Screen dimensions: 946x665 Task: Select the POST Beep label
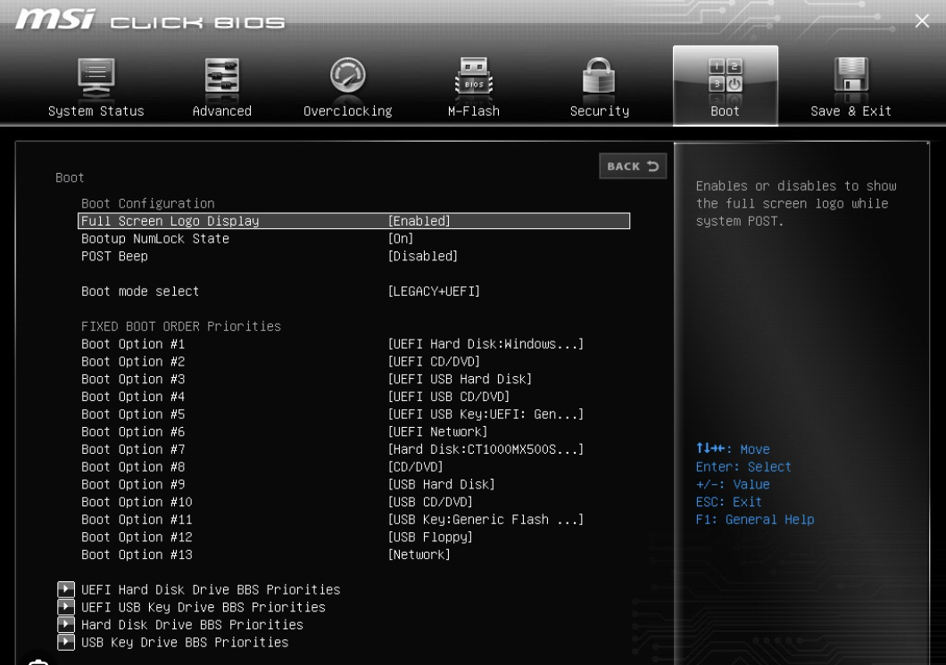pyautogui.click(x=114, y=256)
